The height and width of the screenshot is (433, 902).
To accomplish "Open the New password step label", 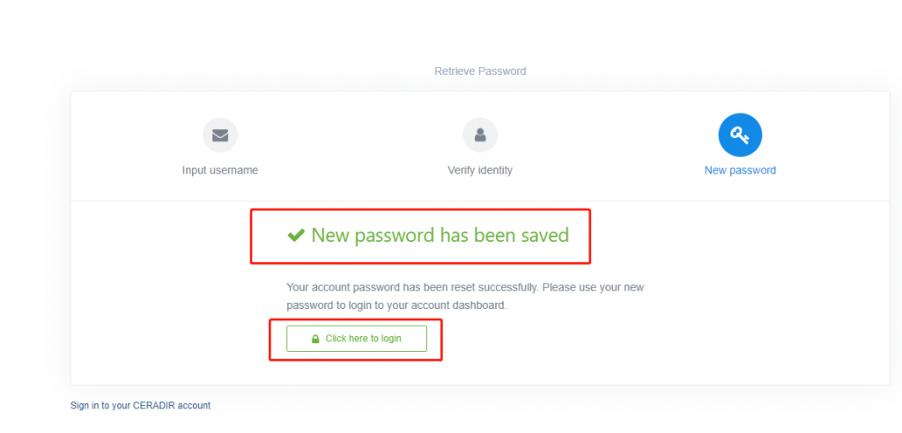I will 740,171.
